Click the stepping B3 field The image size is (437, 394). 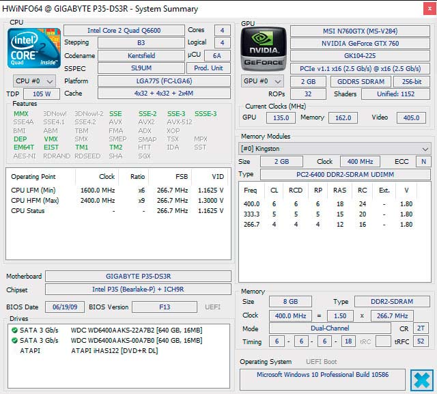pos(141,43)
